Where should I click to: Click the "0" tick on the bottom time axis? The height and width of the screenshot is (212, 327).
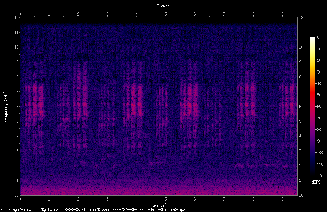[20, 199]
